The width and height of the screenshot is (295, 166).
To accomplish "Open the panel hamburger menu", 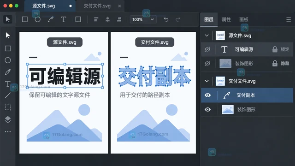I will (289, 19).
